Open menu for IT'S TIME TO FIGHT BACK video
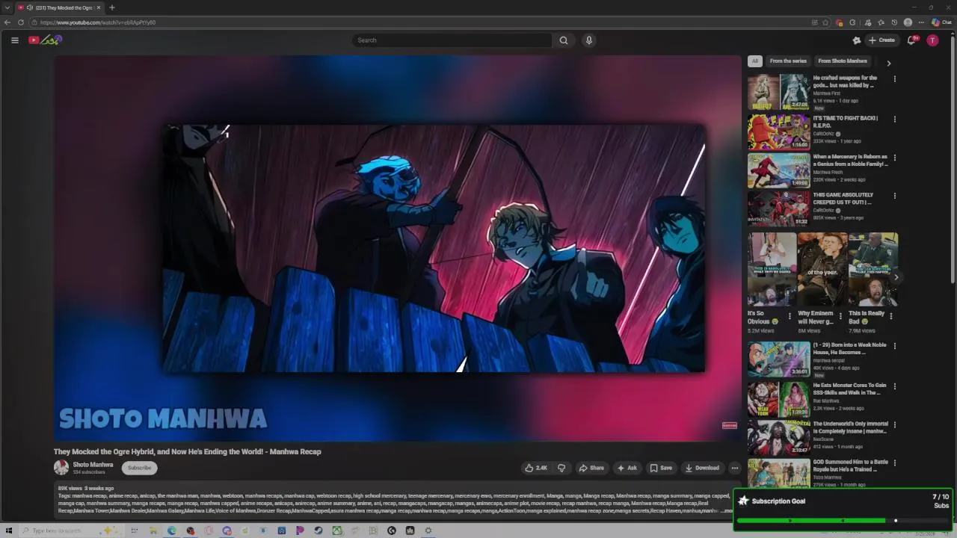The height and width of the screenshot is (538, 957). [894, 119]
